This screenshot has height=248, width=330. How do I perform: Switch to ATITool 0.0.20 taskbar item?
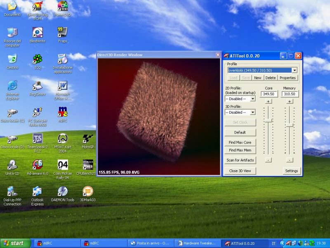click(x=244, y=243)
